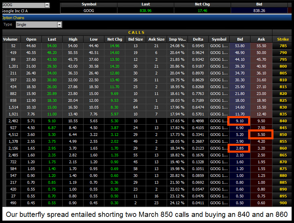Click GOOG net change 17.46

pos(203,11)
